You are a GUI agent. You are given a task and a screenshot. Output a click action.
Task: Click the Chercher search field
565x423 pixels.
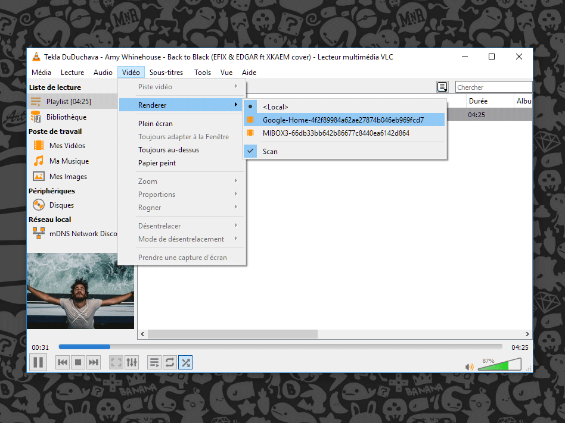[x=493, y=87]
